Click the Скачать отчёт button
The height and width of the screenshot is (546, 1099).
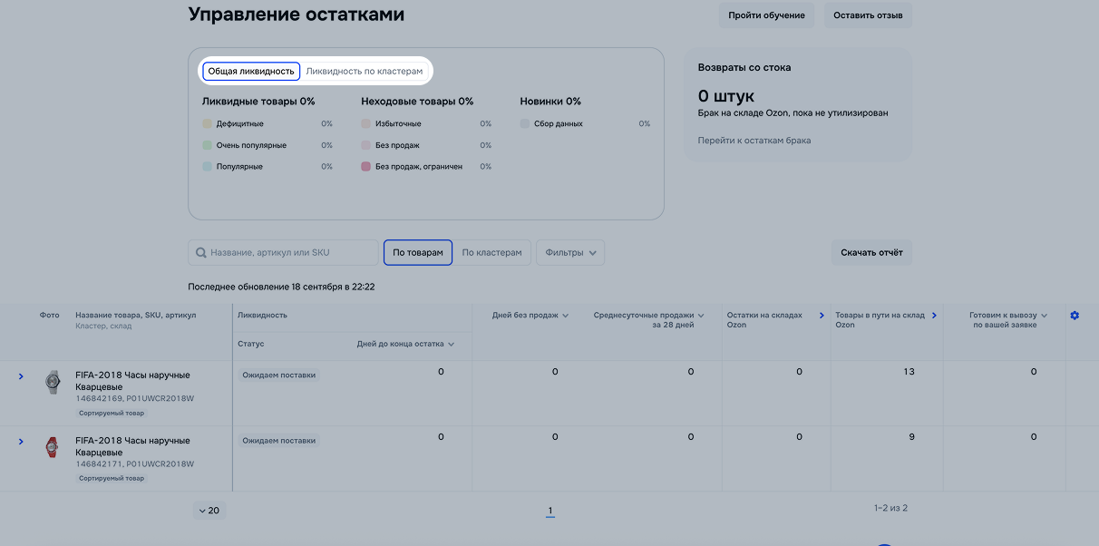click(871, 253)
